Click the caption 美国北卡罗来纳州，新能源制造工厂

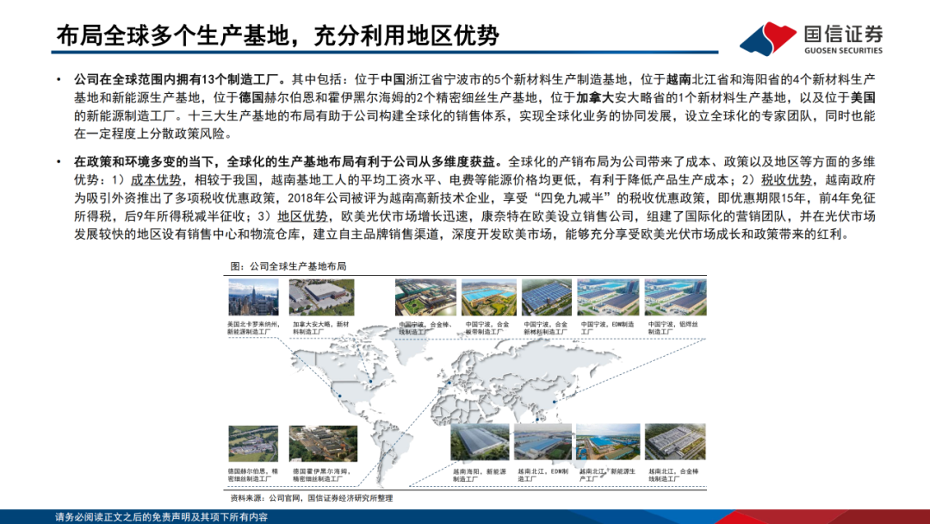point(252,328)
